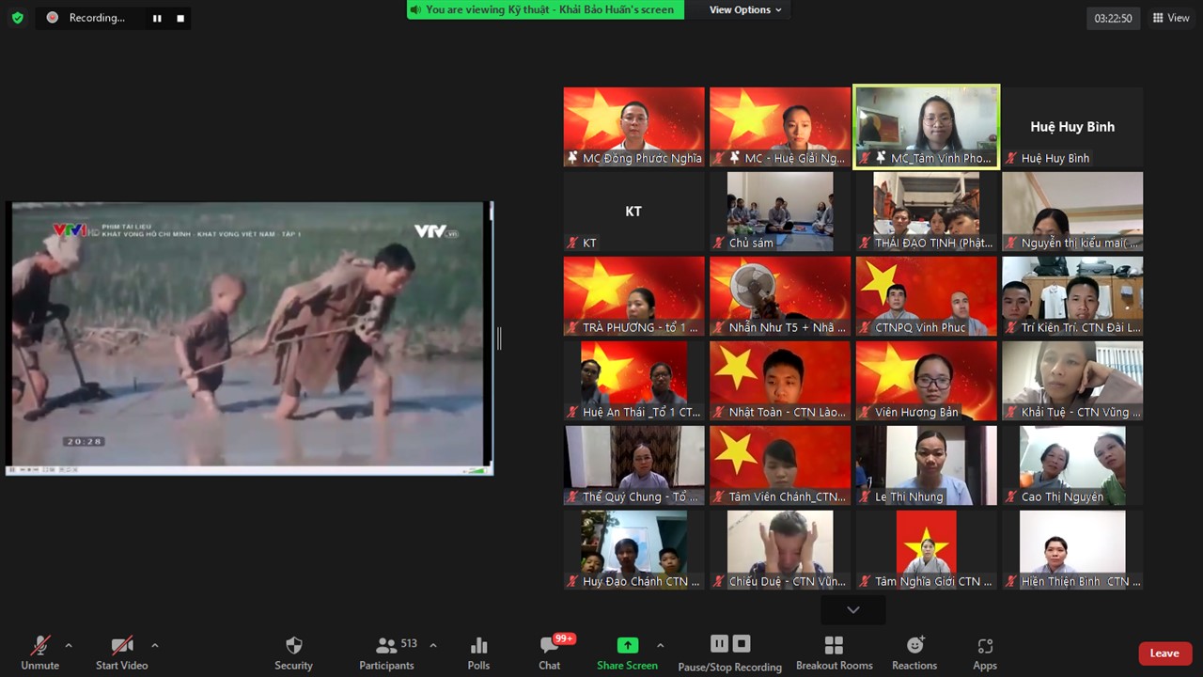Click the muted mic icon beside KT label
Viewport: 1203px width, 677px height.
(x=572, y=243)
